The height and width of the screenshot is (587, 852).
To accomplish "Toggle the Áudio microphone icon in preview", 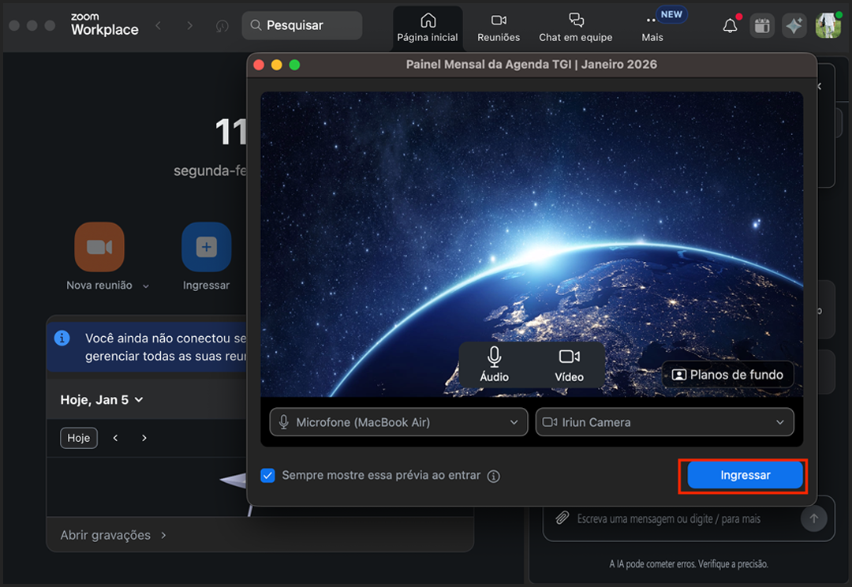I will coord(495,364).
